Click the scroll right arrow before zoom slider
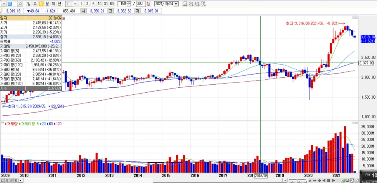The height and width of the screenshot is (183, 377). (x=285, y=180)
